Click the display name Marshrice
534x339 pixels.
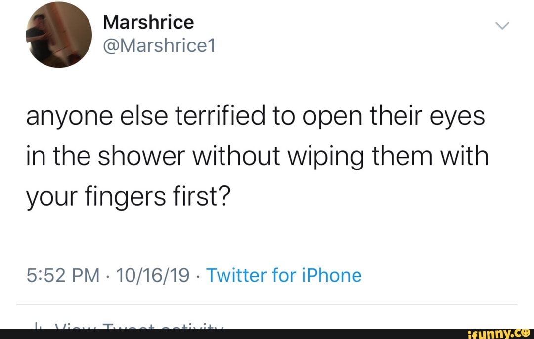point(148,22)
